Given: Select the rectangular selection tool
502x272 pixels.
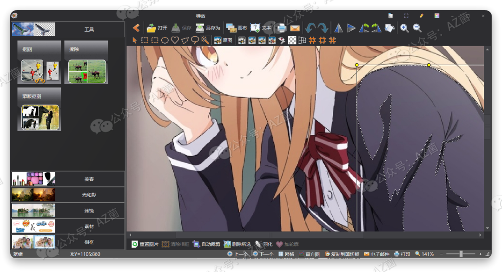Looking at the screenshot, I should point(145,40).
